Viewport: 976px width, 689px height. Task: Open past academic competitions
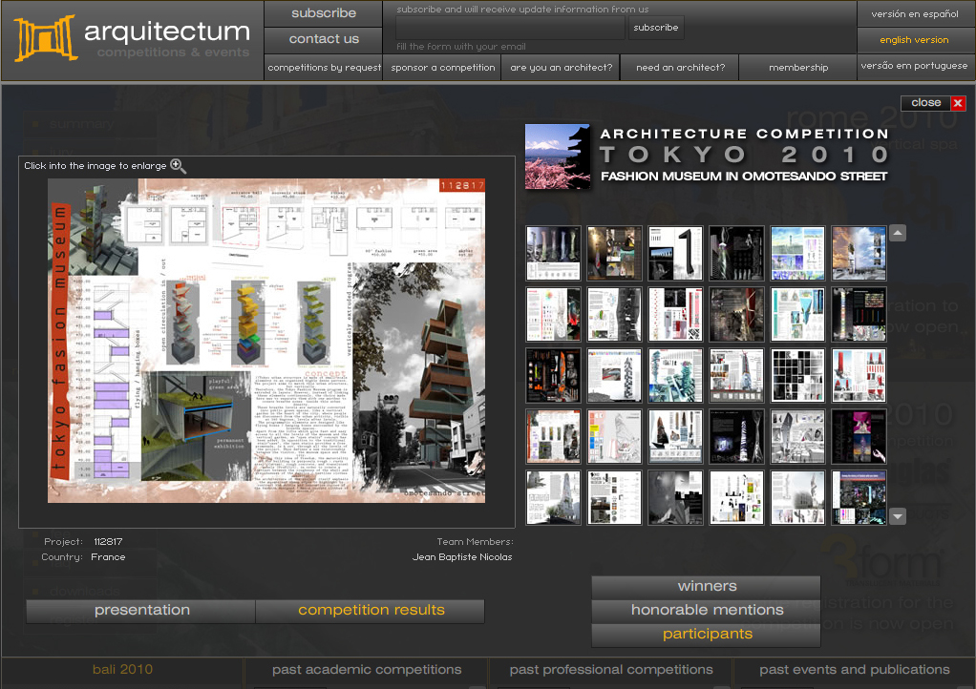(367, 670)
